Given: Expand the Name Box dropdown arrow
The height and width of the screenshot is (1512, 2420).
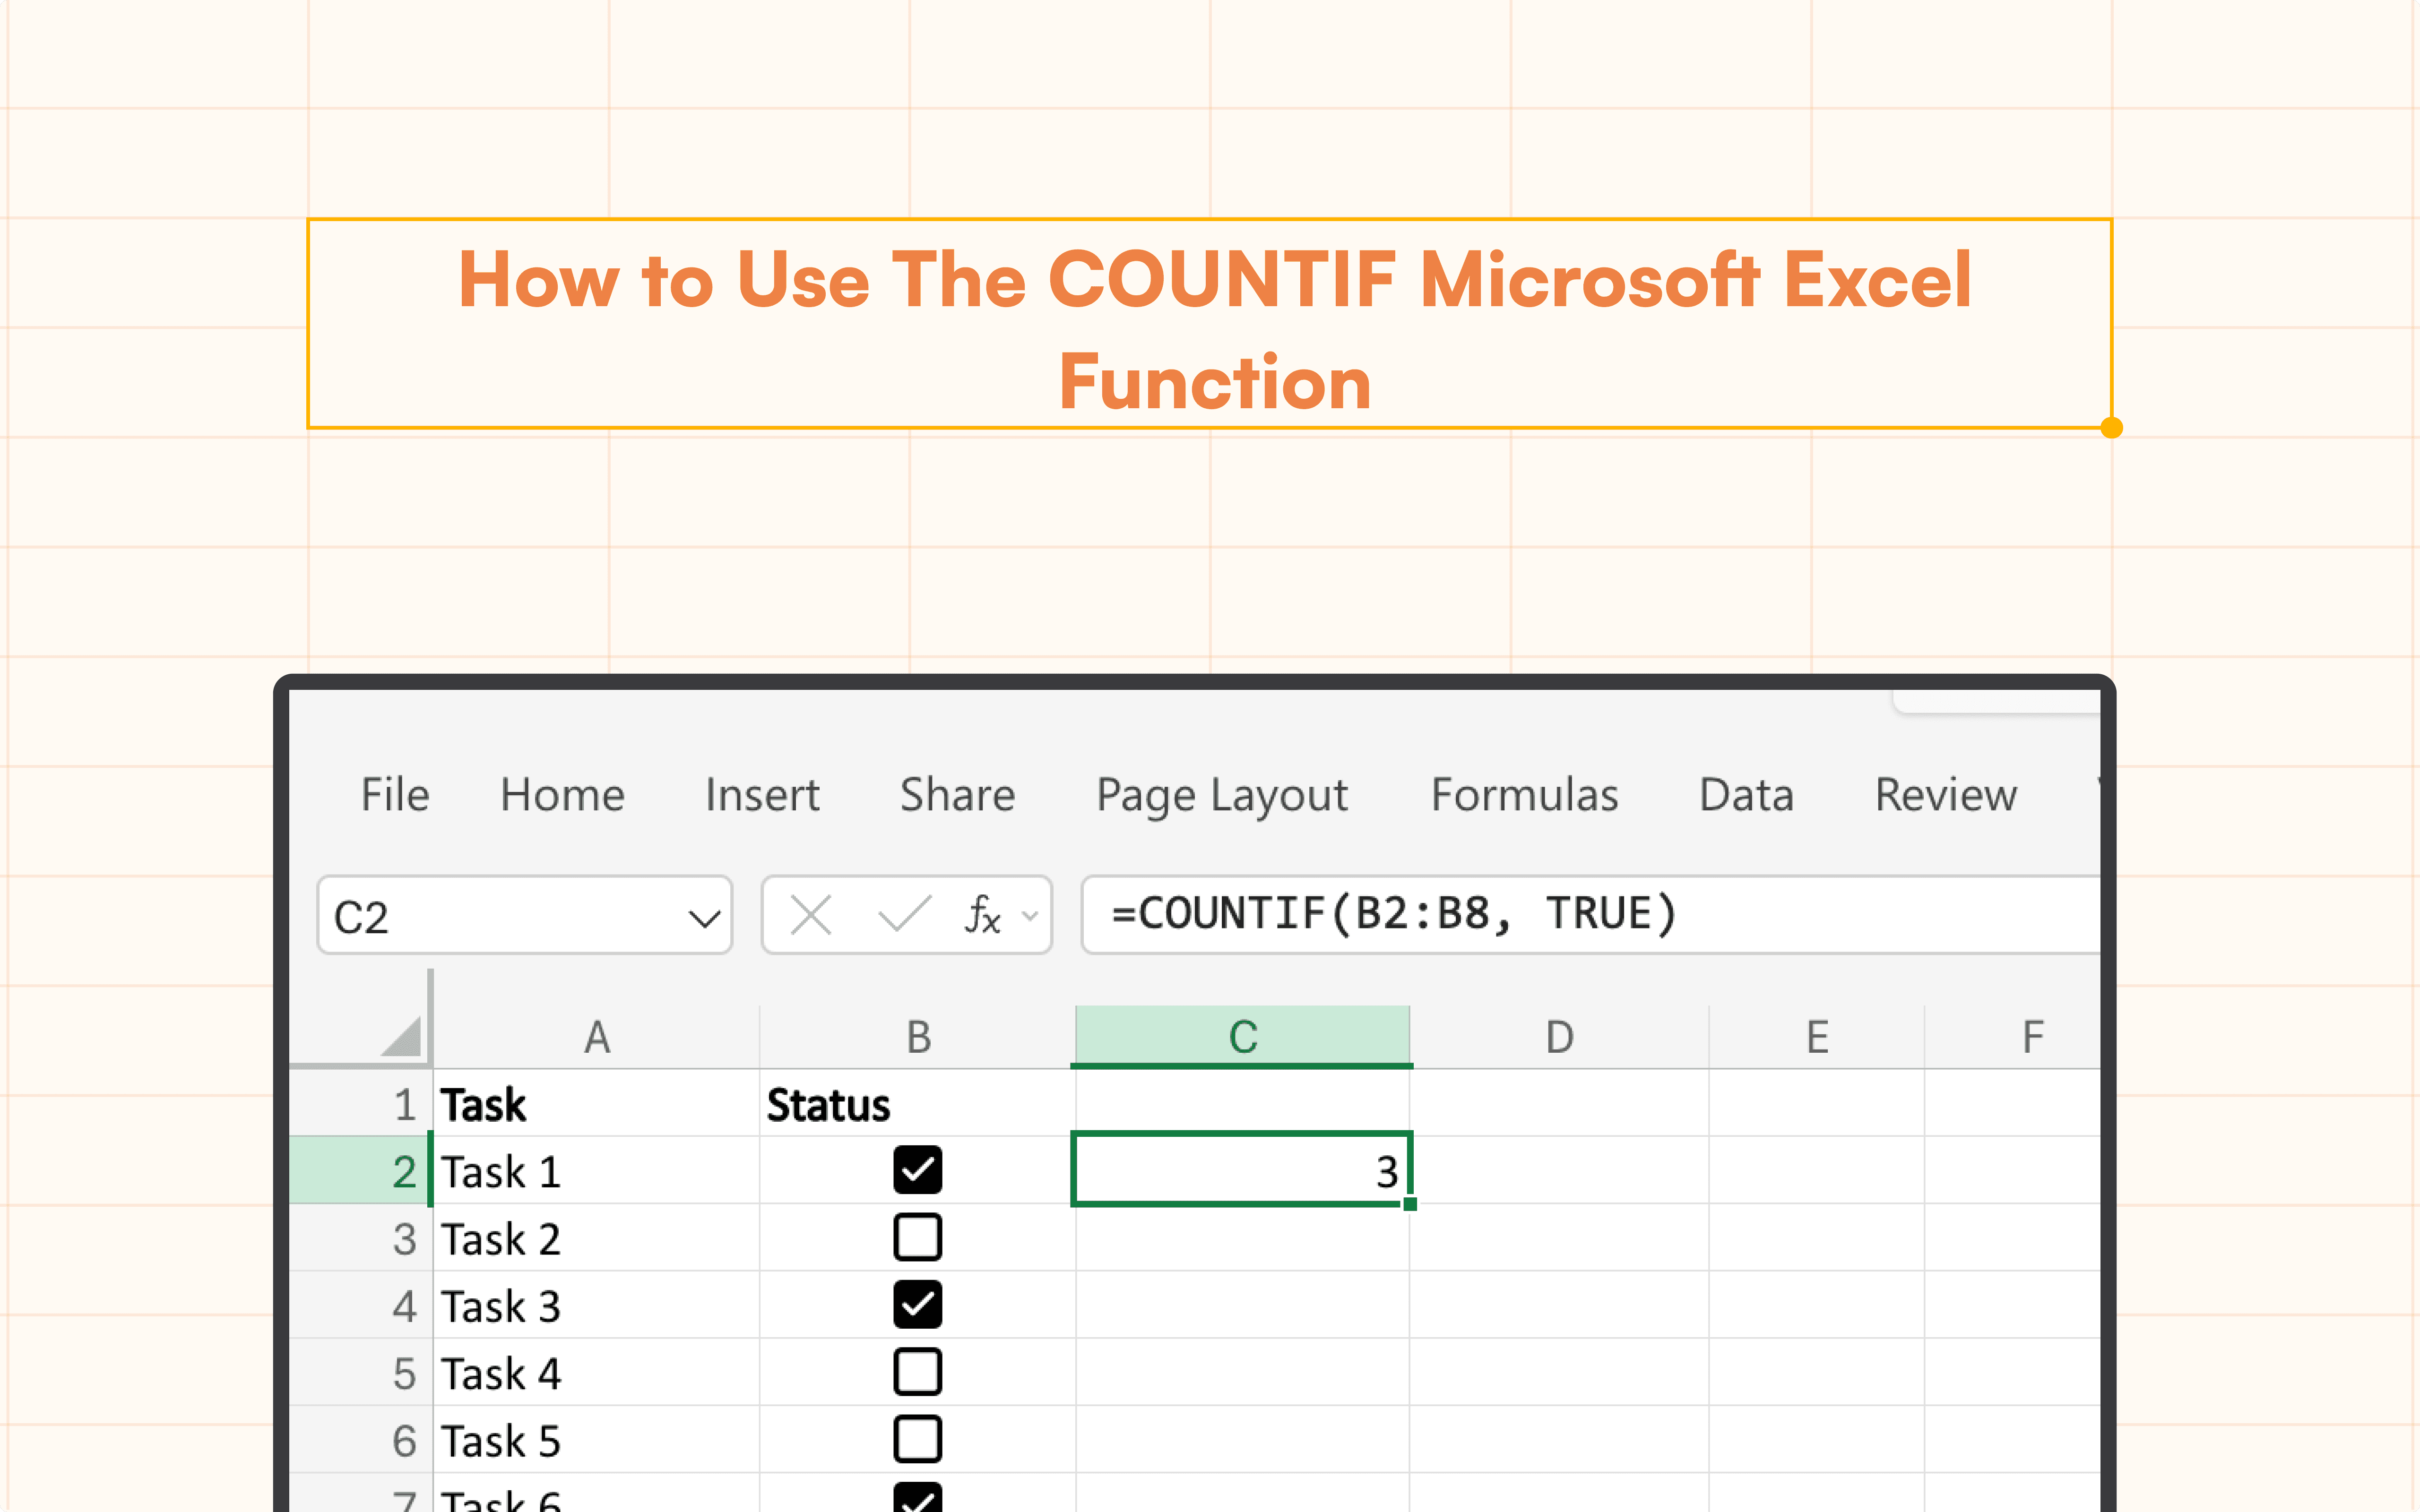Looking at the screenshot, I should 705,917.
